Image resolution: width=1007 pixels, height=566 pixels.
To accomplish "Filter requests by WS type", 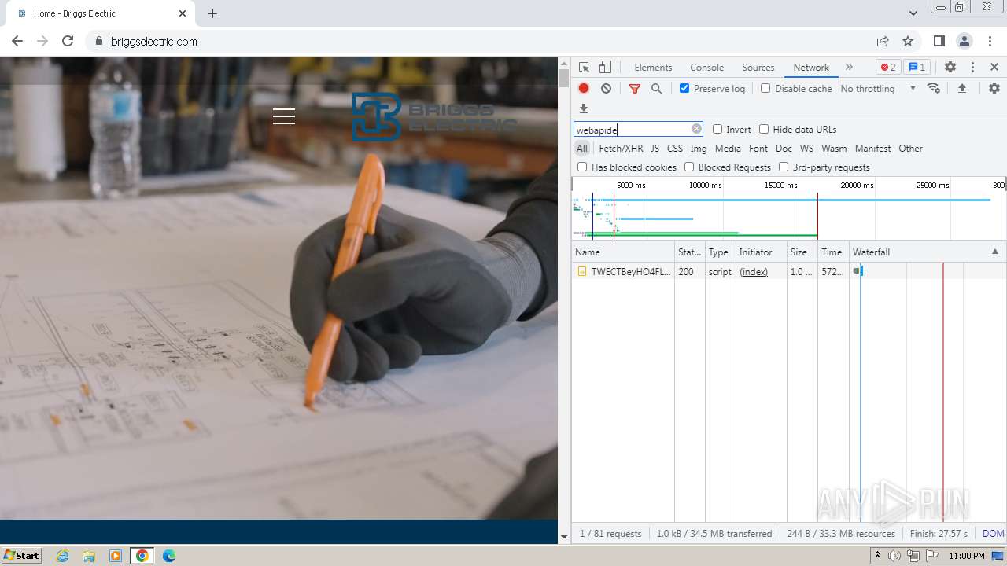I will [806, 148].
